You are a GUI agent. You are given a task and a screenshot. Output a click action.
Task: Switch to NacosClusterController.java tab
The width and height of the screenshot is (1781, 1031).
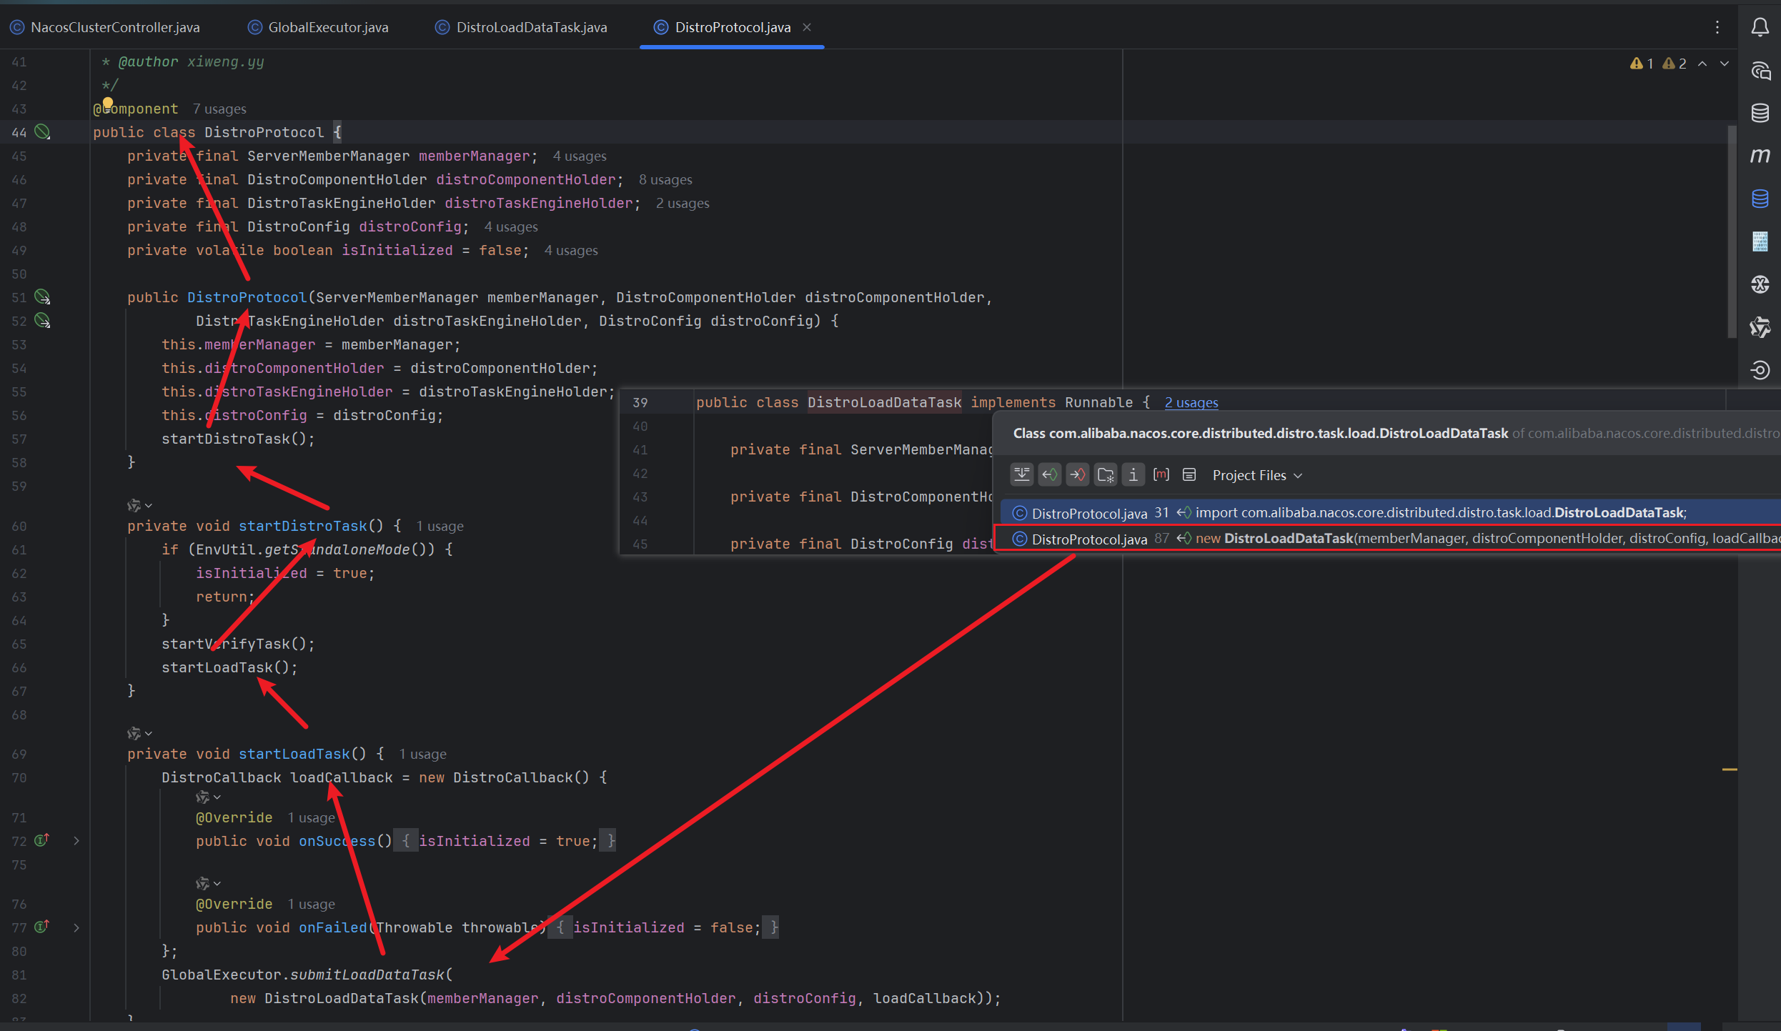coord(114,27)
